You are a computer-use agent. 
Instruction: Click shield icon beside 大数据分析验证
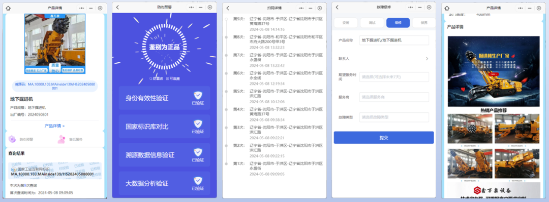[x=198, y=180]
